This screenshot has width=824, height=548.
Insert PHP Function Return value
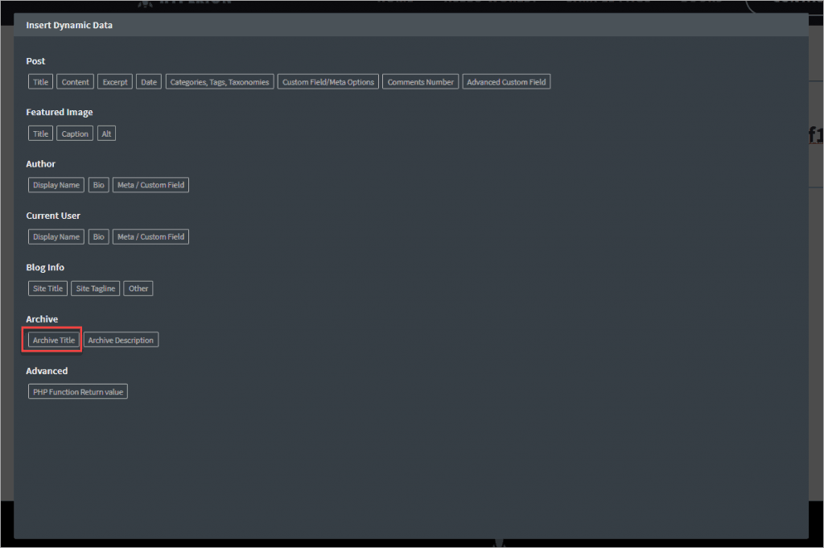[78, 392]
